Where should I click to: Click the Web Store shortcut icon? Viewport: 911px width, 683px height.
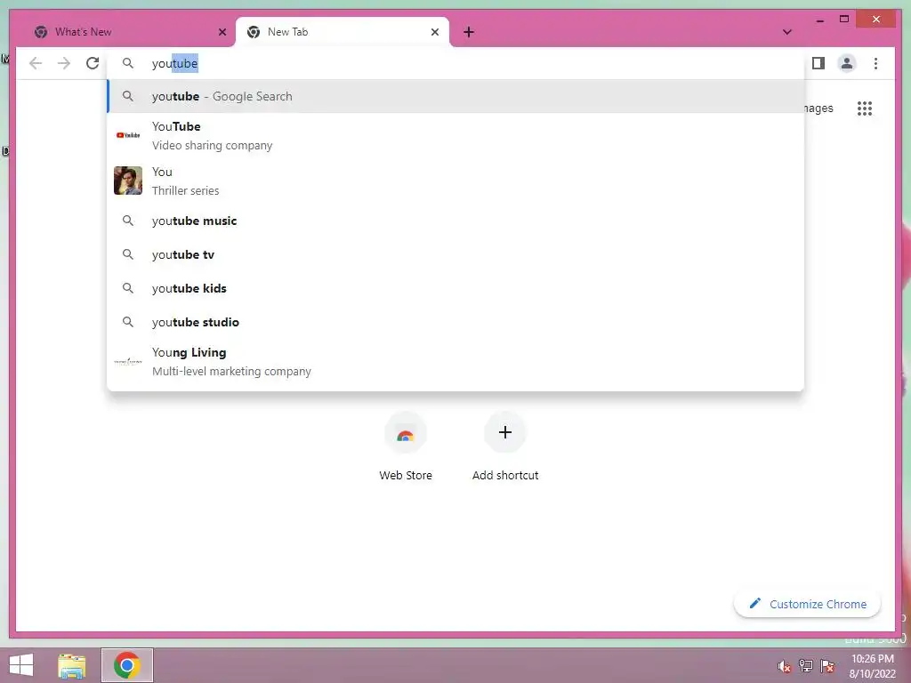[x=406, y=434]
